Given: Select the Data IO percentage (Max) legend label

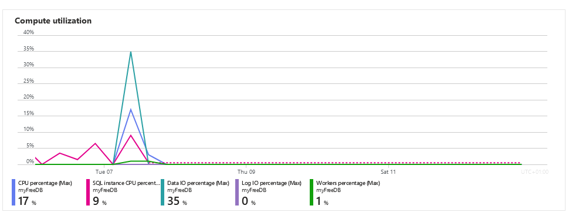Looking at the screenshot, I should point(198,183).
